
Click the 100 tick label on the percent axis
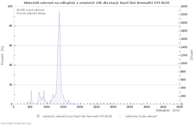point(10,6)
